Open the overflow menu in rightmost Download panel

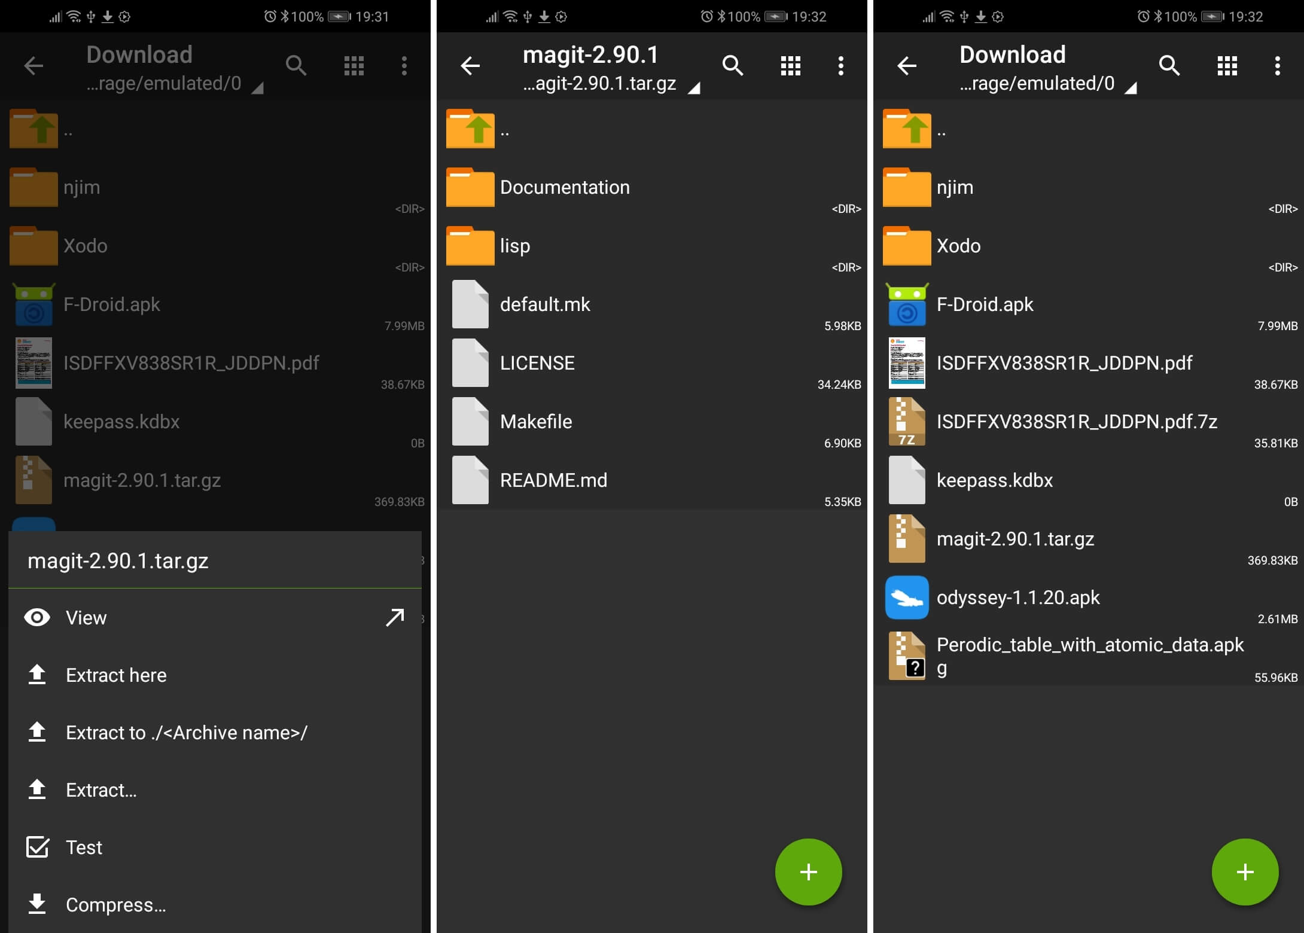pos(1277,66)
